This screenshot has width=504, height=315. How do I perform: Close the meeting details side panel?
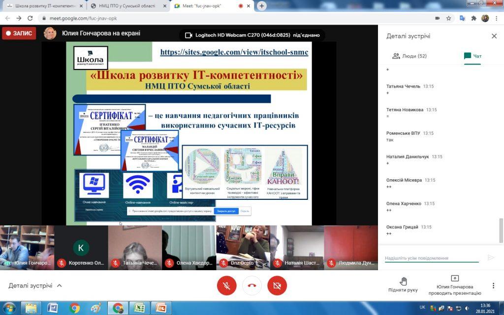coord(494,36)
